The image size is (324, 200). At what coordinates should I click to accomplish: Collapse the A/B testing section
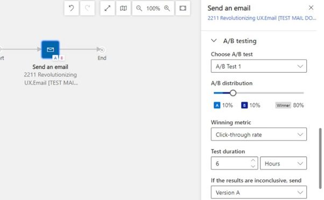click(214, 40)
